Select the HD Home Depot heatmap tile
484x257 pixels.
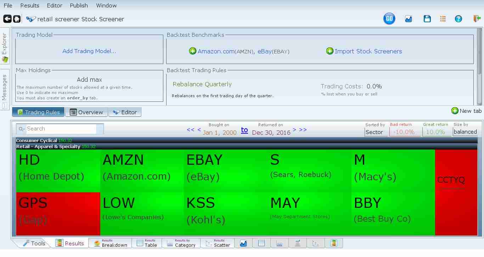click(58, 171)
